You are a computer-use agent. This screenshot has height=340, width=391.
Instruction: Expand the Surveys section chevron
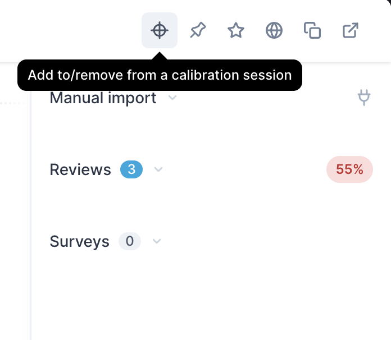[157, 241]
